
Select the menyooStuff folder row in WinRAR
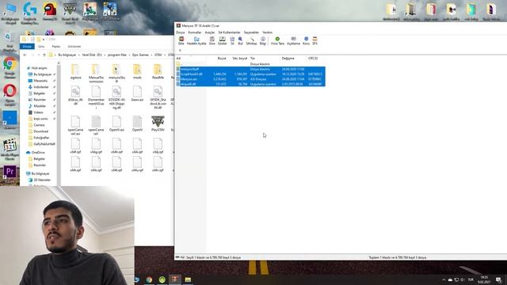[250, 69]
